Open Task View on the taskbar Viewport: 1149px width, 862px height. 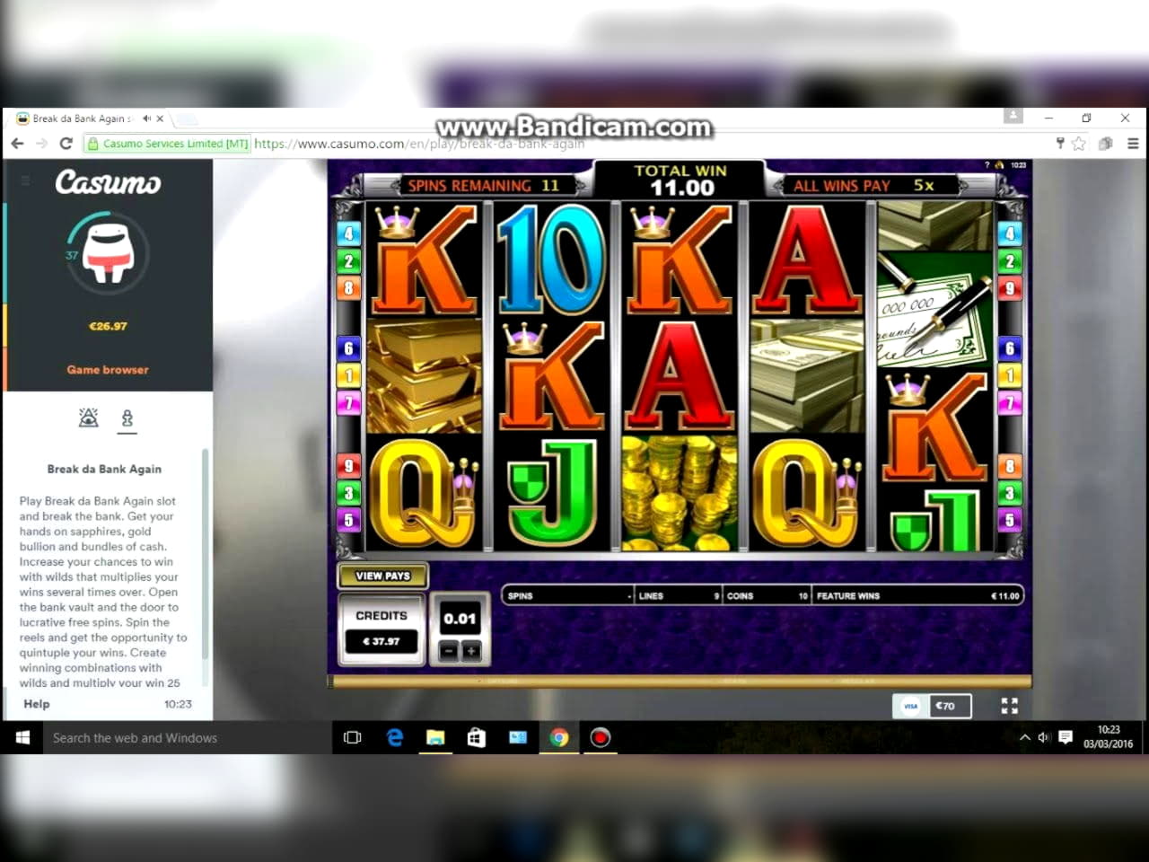coord(353,737)
